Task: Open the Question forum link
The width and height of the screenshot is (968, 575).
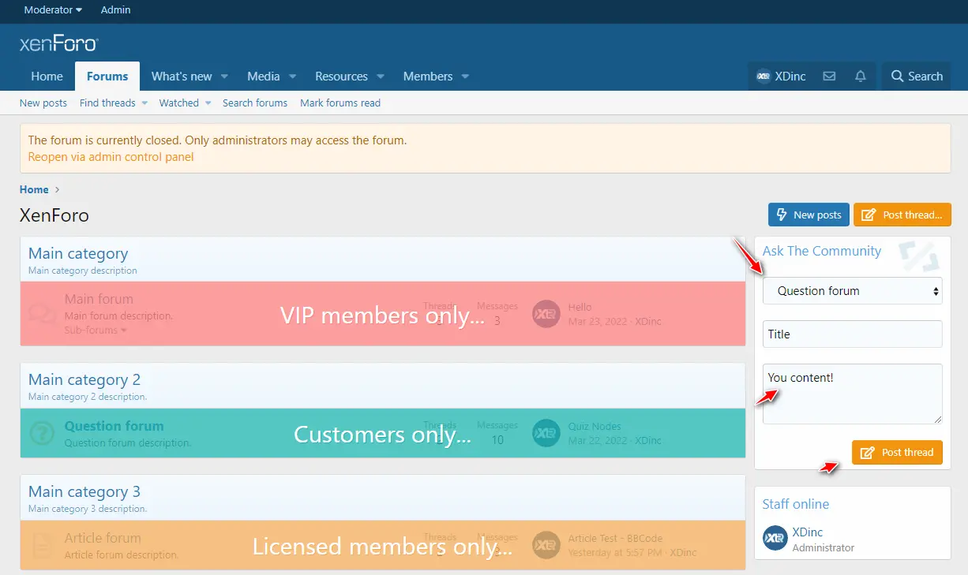Action: 114,426
